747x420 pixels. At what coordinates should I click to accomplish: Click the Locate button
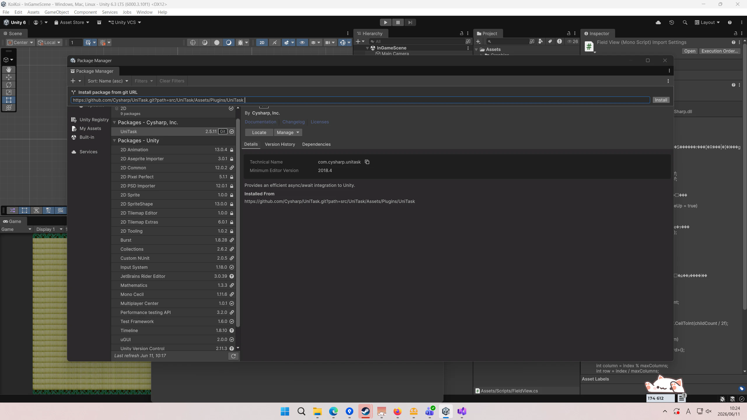tap(259, 132)
